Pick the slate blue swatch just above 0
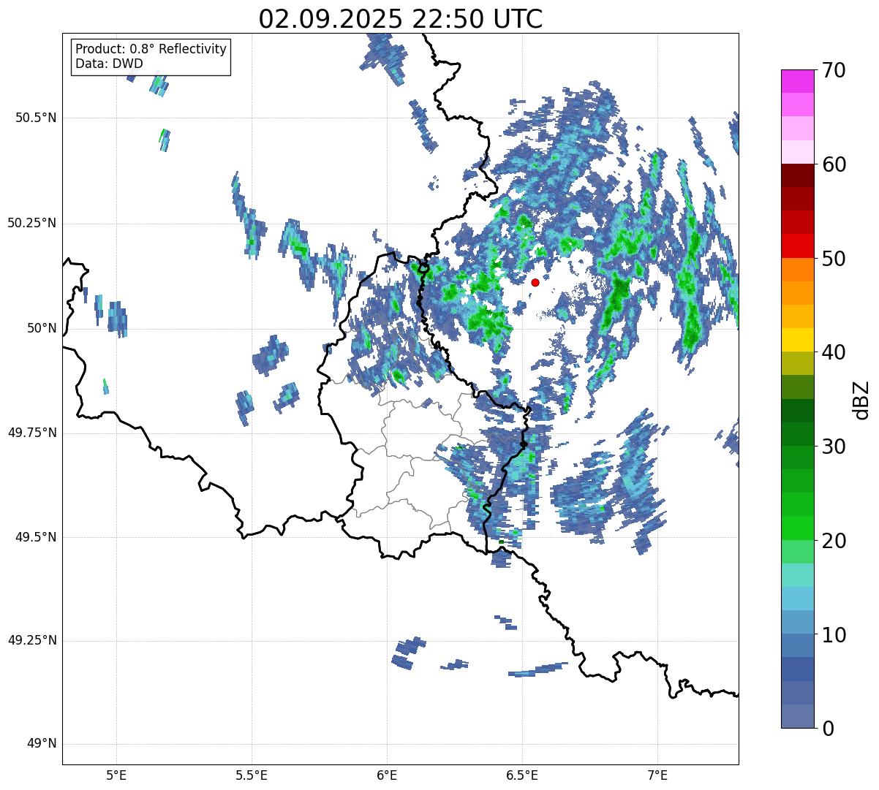The height and width of the screenshot is (790, 879). pyautogui.click(x=798, y=715)
